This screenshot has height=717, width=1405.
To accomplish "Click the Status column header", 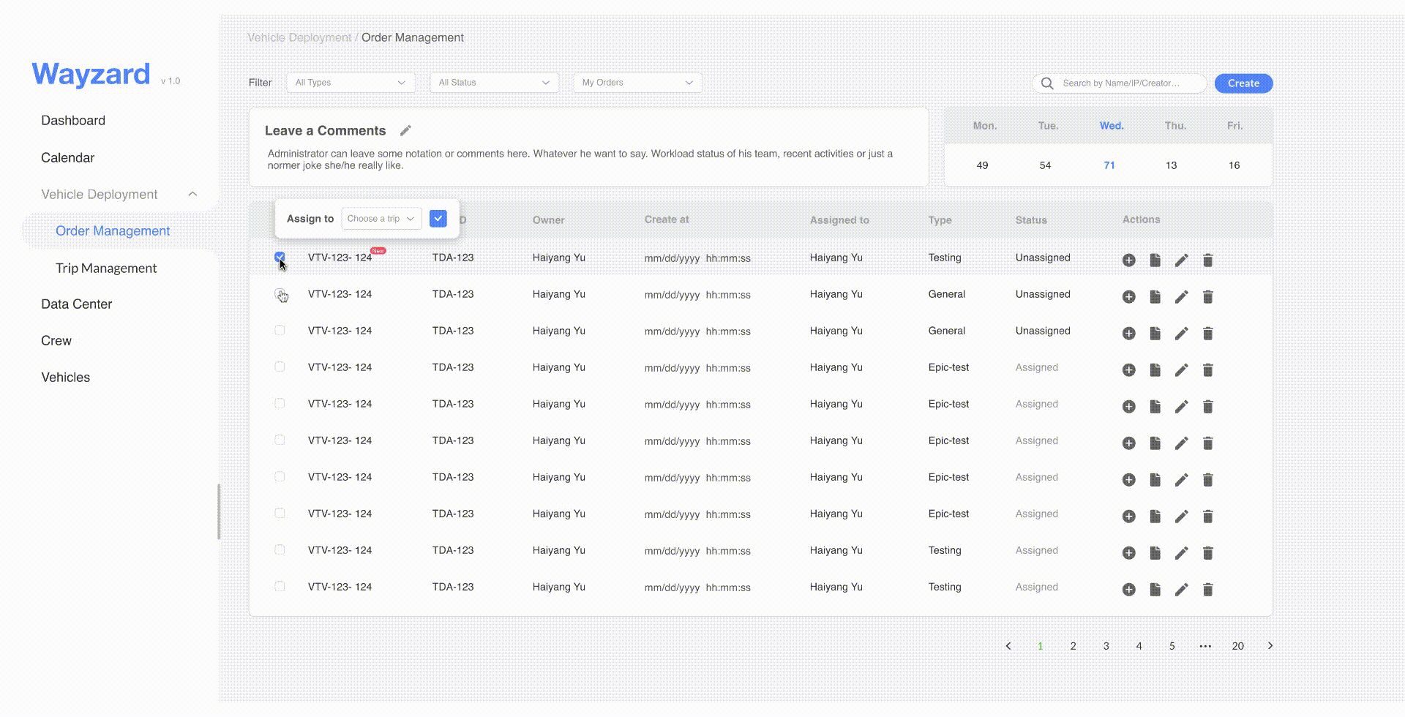I will pyautogui.click(x=1031, y=219).
